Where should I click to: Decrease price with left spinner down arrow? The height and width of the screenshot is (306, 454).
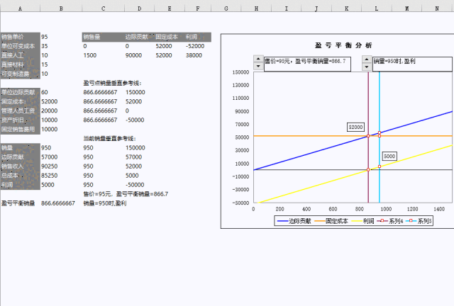coord(258,67)
